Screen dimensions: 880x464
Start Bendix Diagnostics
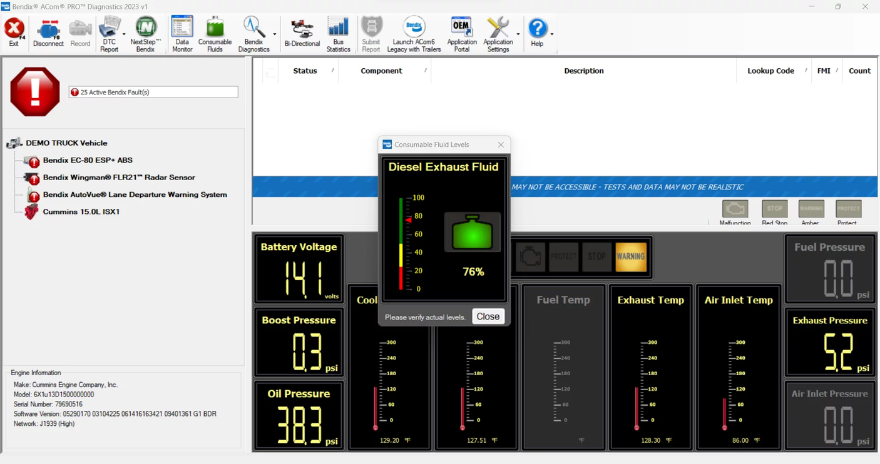click(254, 33)
